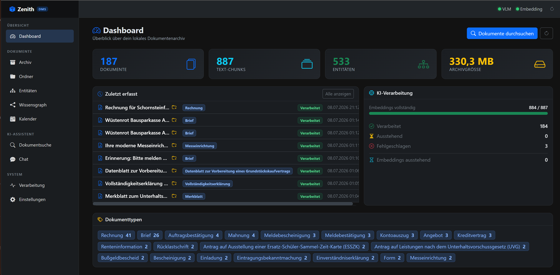Select the Auftragsbestätigung 4 type tag

point(193,235)
